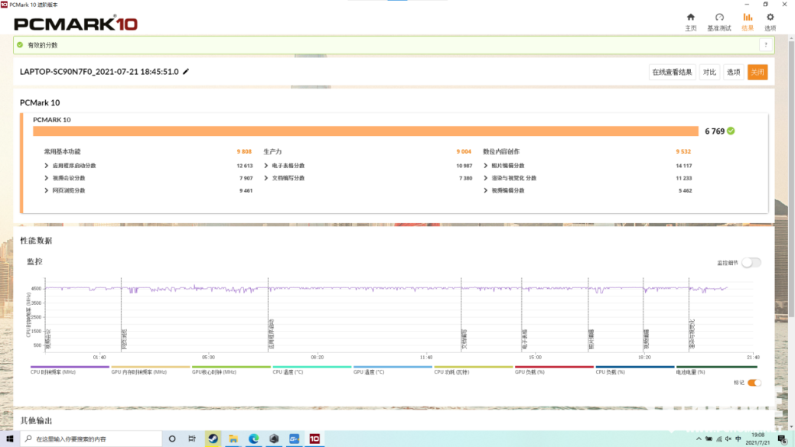The height and width of the screenshot is (447, 795).
Task: Open the dark hexagon app on taskbar
Action: pos(274,439)
